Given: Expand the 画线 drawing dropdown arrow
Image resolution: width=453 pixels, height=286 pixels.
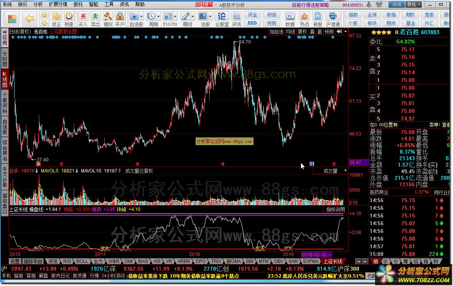Looking at the screenshot, I should pyautogui.click(x=193, y=17).
